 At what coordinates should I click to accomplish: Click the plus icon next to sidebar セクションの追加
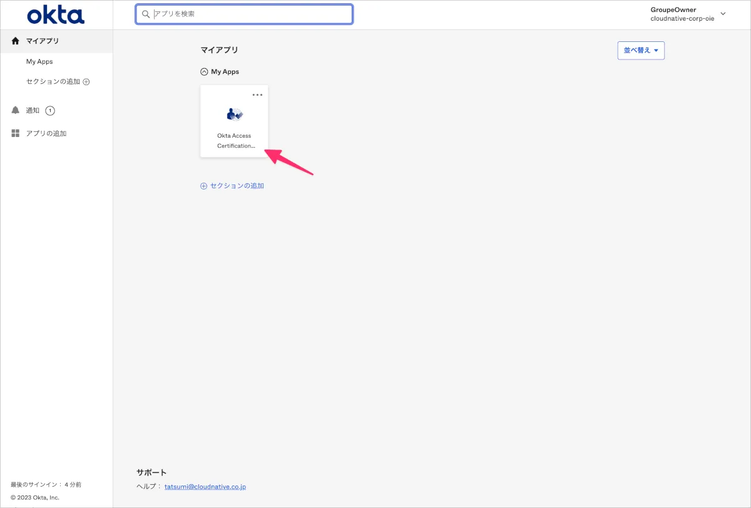pos(86,82)
